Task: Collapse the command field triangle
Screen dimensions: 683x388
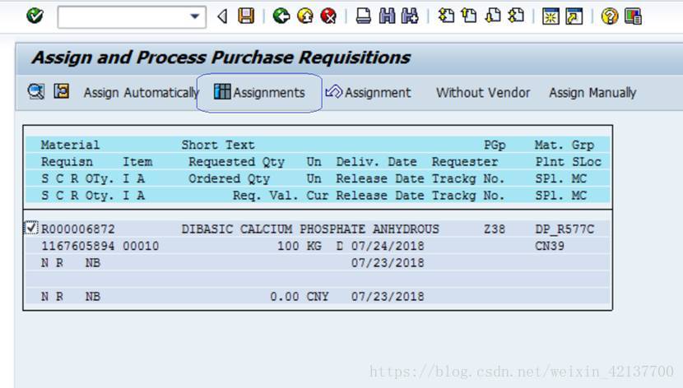Action: pos(222,16)
